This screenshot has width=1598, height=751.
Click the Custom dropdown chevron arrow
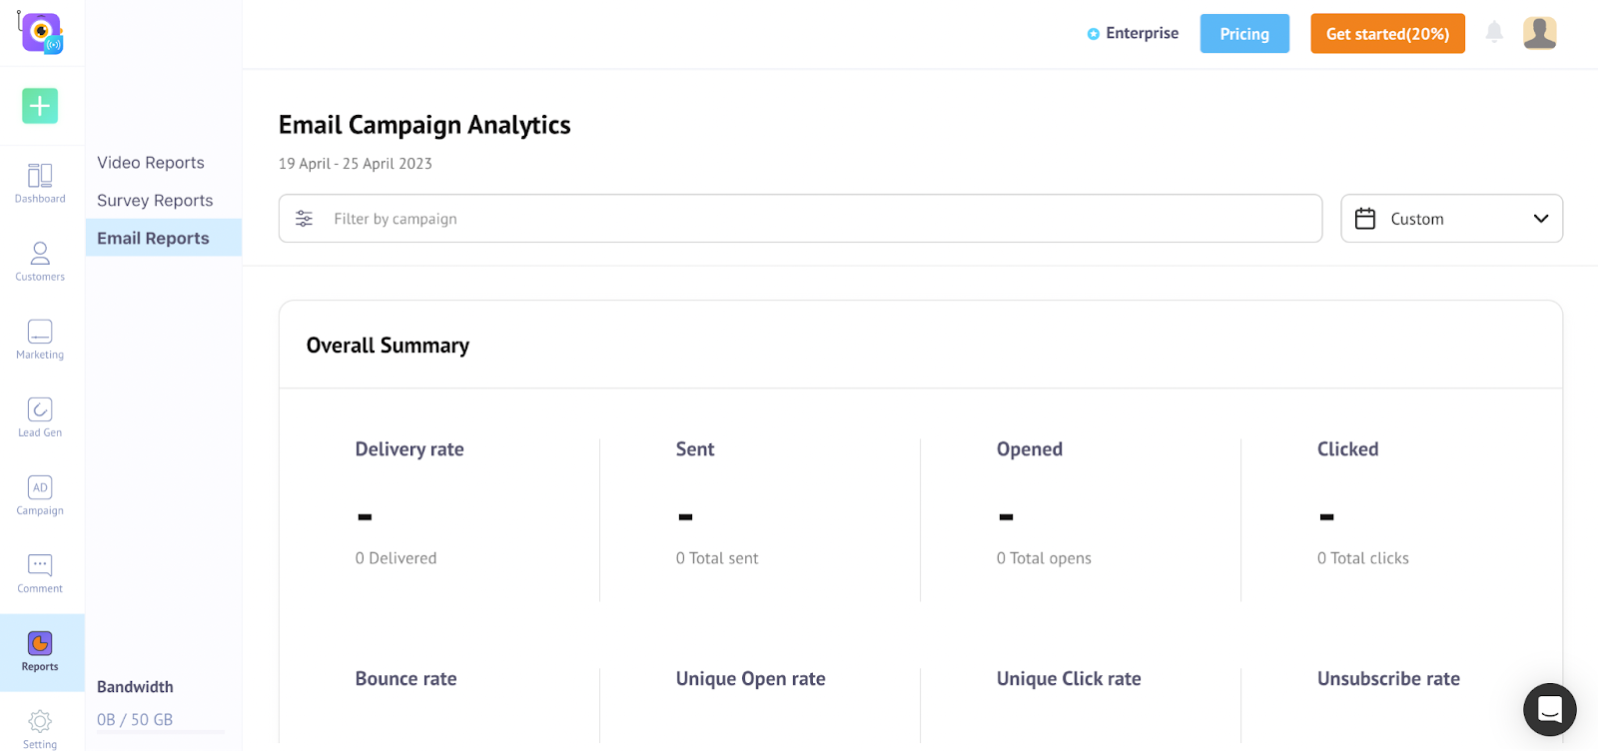pos(1541,219)
